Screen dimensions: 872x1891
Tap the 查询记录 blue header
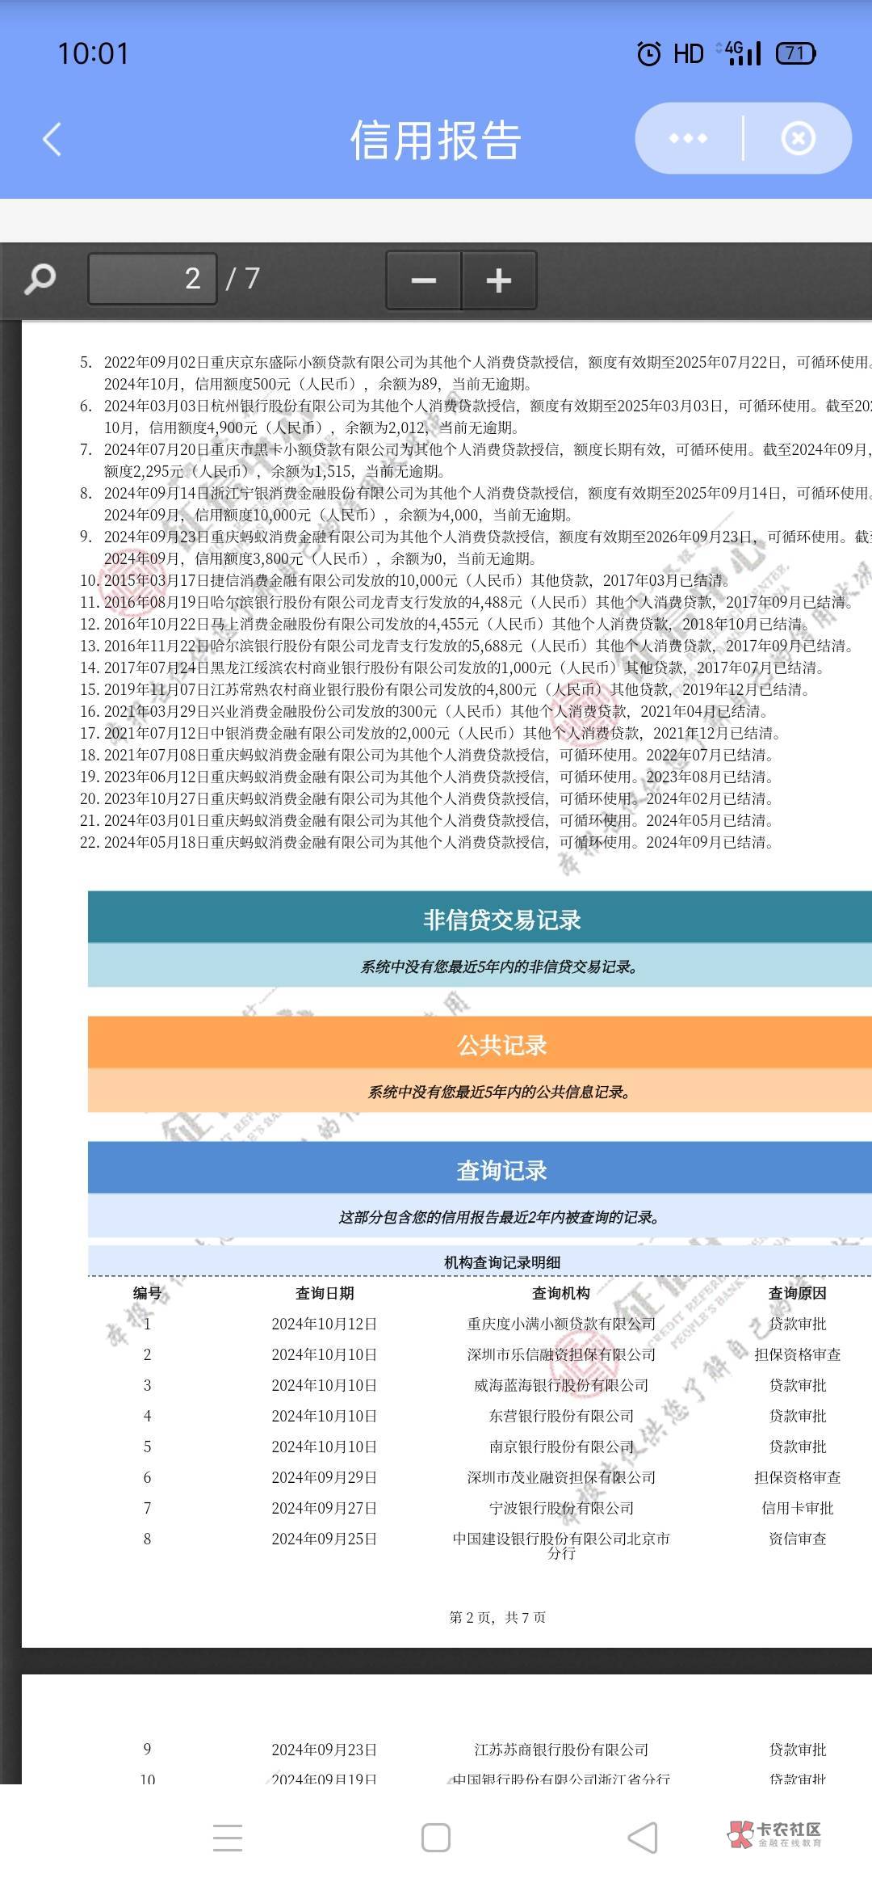pyautogui.click(x=501, y=1170)
